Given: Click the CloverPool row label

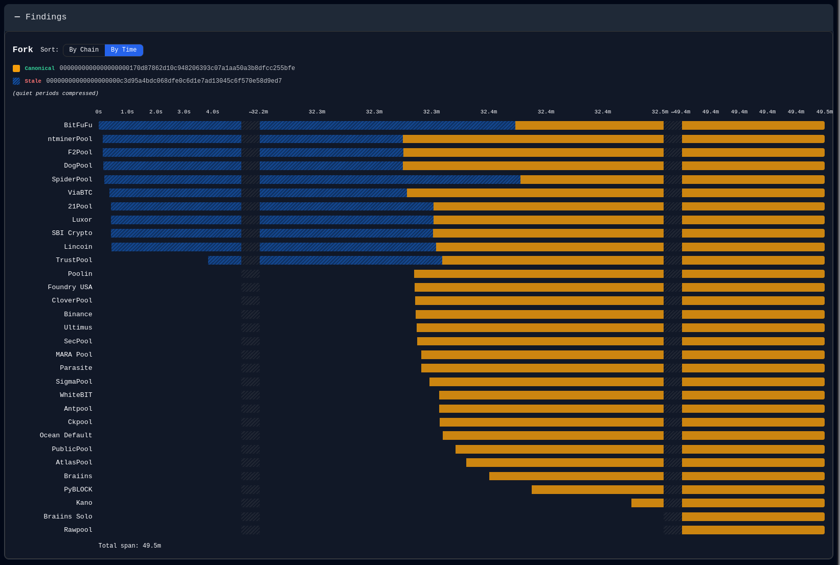Looking at the screenshot, I should (x=72, y=300).
